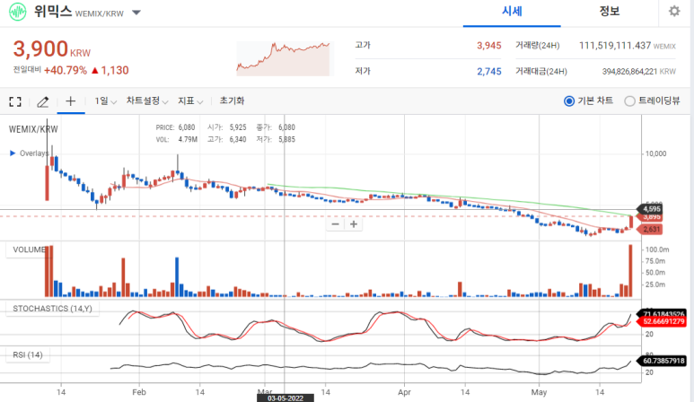This screenshot has height=402, width=694.
Task: Click the WEMIX/KRW chart title
Action: 33,129
